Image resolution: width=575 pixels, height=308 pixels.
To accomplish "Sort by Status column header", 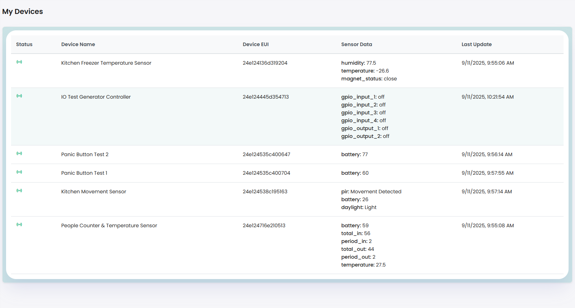I will click(24, 44).
